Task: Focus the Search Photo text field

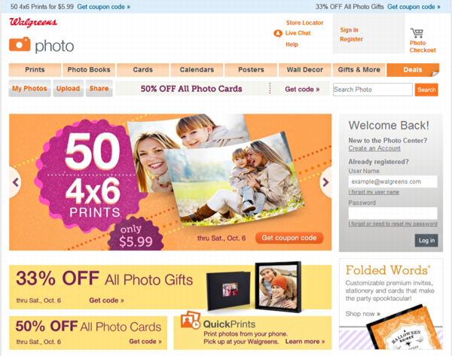Action: [x=373, y=90]
